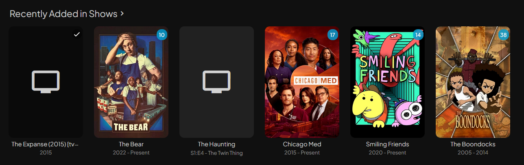
Task: Open The Boondocks poster artwork
Action: click(473, 82)
